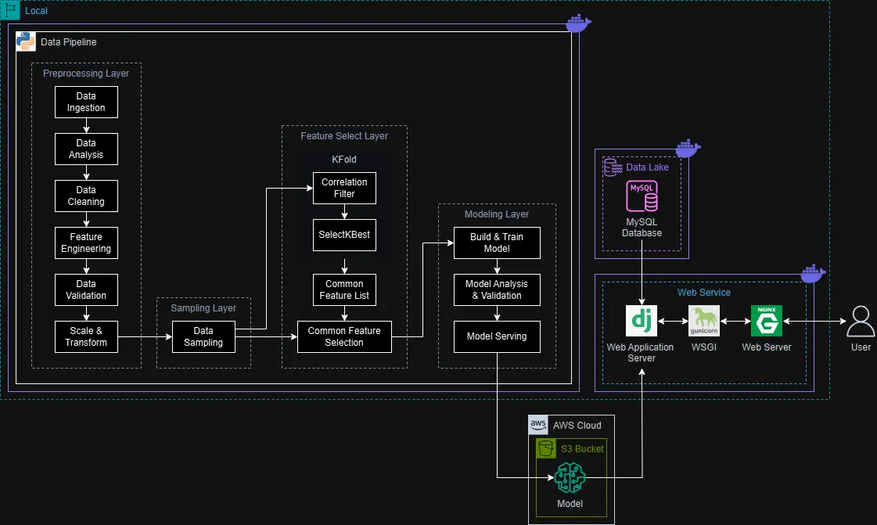The width and height of the screenshot is (877, 525).
Task: Select the SelectKBest box
Action: click(344, 235)
